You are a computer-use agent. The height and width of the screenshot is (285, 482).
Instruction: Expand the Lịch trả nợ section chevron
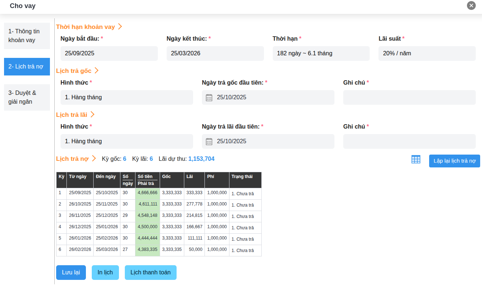94,159
